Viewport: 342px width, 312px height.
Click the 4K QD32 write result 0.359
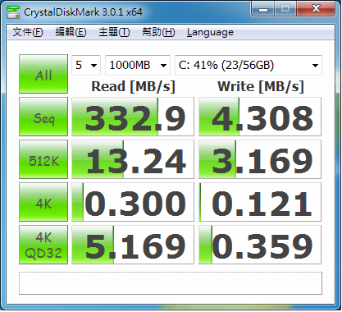(260, 245)
